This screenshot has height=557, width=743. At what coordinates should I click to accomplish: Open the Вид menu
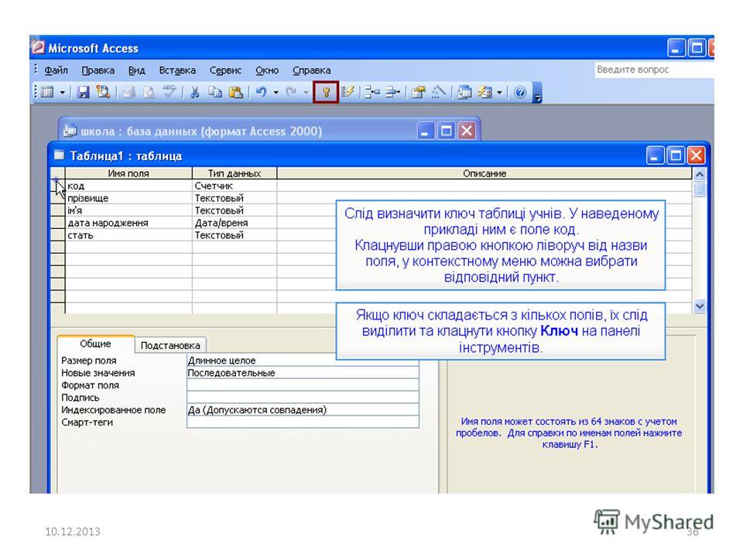point(136,70)
